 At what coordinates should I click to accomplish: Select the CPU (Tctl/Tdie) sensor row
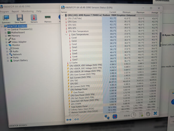(112, 19)
